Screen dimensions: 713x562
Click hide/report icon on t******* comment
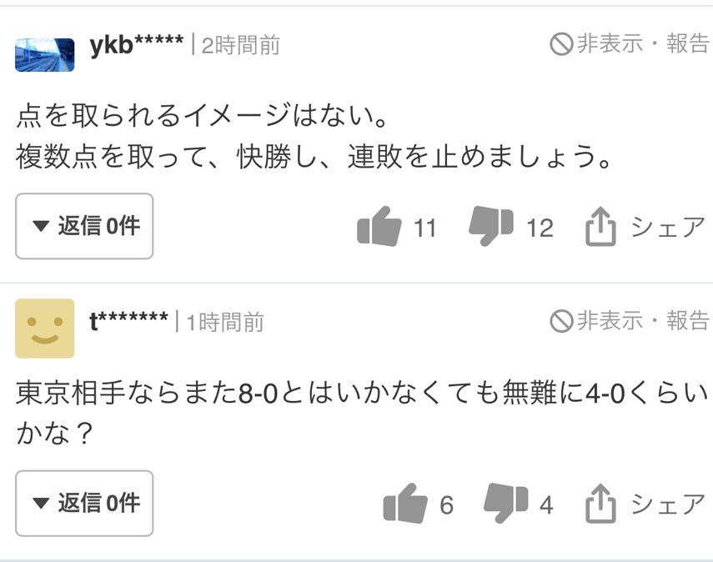click(561, 320)
